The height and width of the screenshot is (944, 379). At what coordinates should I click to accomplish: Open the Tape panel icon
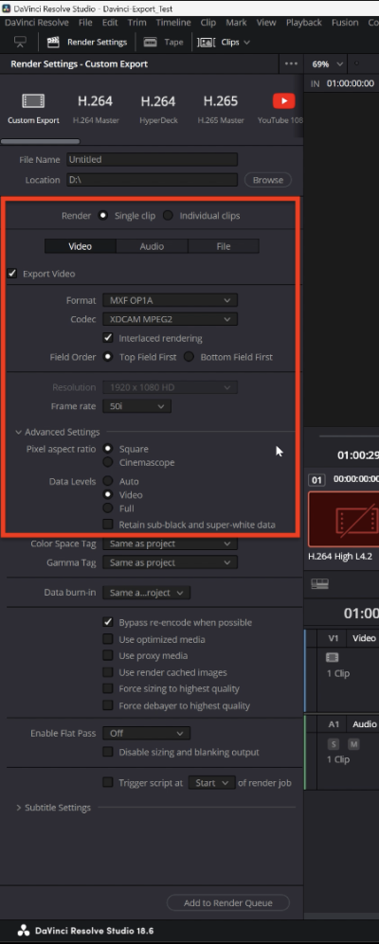pyautogui.click(x=151, y=43)
